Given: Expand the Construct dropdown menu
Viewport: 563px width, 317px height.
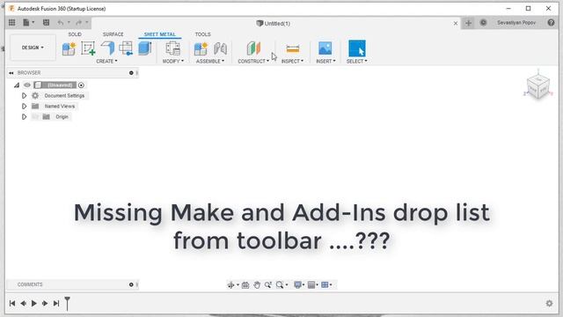Looking at the screenshot, I should [253, 61].
